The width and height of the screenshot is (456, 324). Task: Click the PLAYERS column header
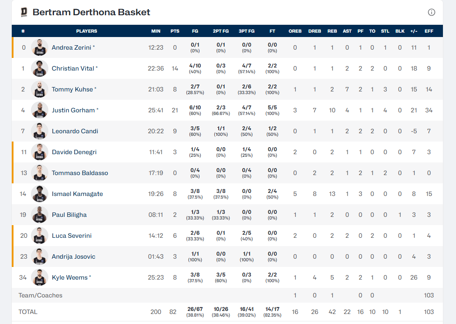point(87,31)
